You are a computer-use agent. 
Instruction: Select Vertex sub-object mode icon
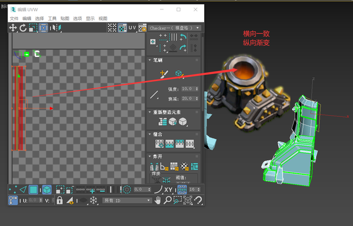pyautogui.click(x=12, y=190)
